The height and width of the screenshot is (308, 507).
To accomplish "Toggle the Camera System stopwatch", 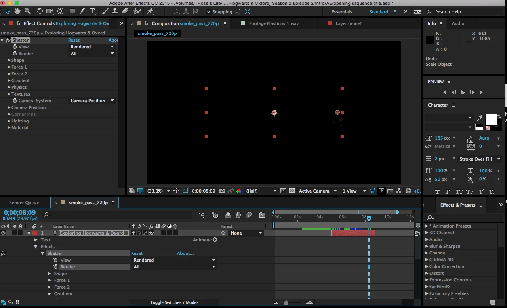I will coord(15,101).
